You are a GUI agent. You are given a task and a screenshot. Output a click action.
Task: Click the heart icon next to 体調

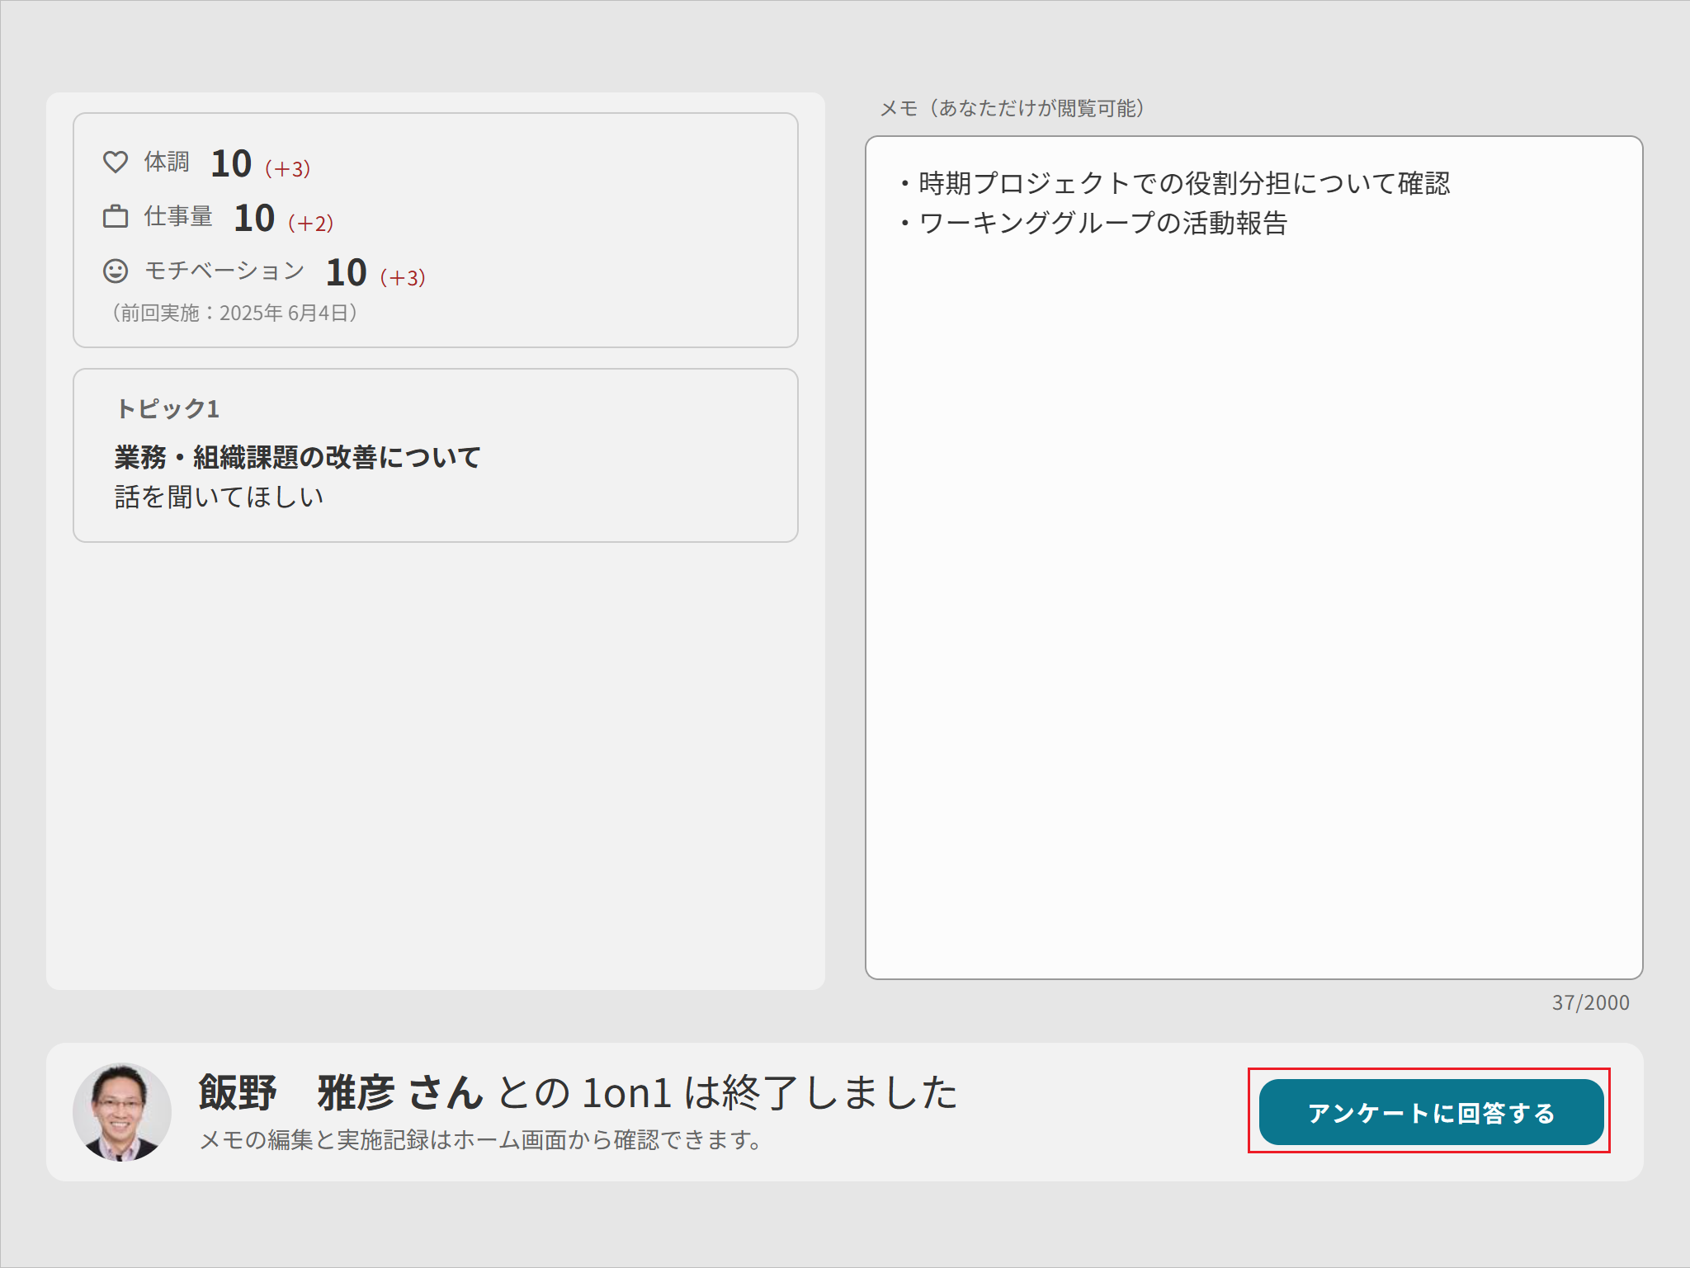(x=116, y=162)
